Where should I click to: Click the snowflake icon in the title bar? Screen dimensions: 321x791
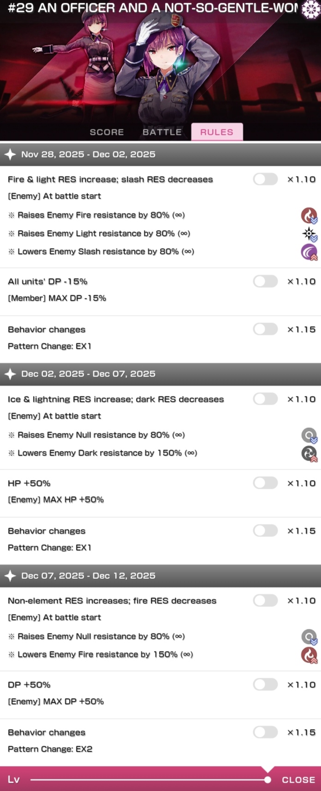[x=310, y=9]
